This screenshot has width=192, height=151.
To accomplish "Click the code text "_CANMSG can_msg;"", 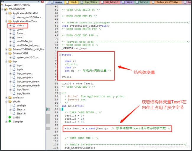I will 74,48.
